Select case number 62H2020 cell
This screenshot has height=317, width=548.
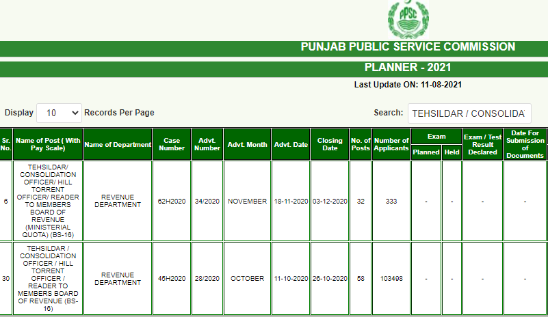click(172, 201)
